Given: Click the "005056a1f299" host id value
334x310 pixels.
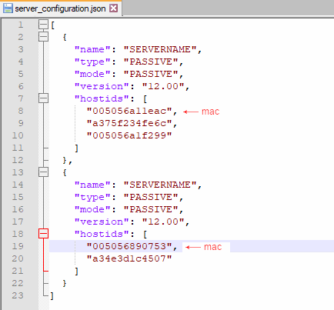Looking at the screenshot, I should point(129,135).
